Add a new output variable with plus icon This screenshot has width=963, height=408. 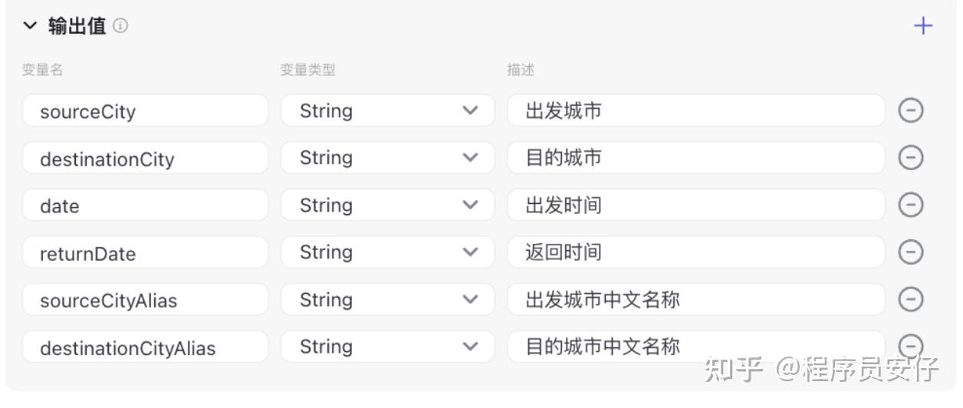pos(923,26)
